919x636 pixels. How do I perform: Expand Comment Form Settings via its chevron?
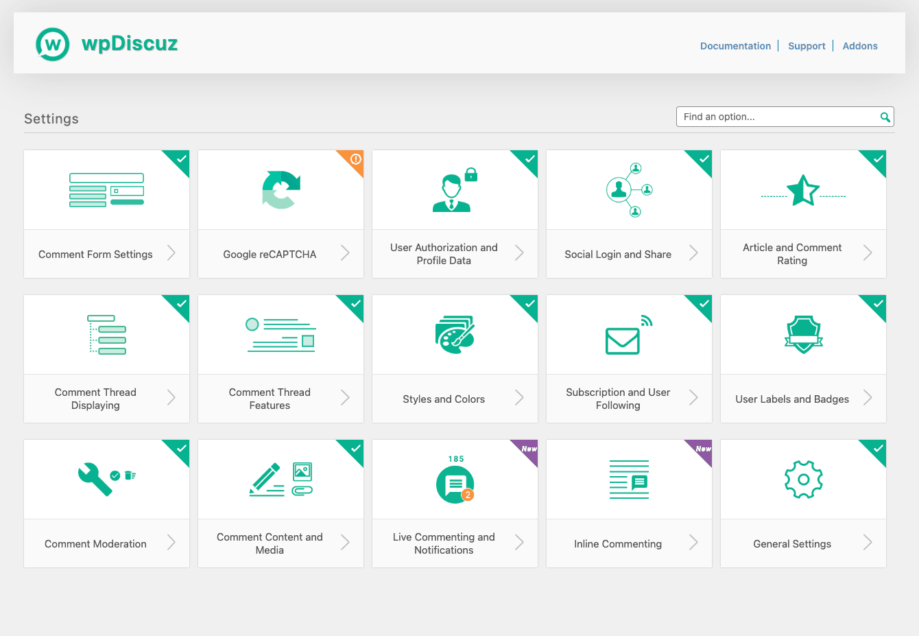point(171,253)
